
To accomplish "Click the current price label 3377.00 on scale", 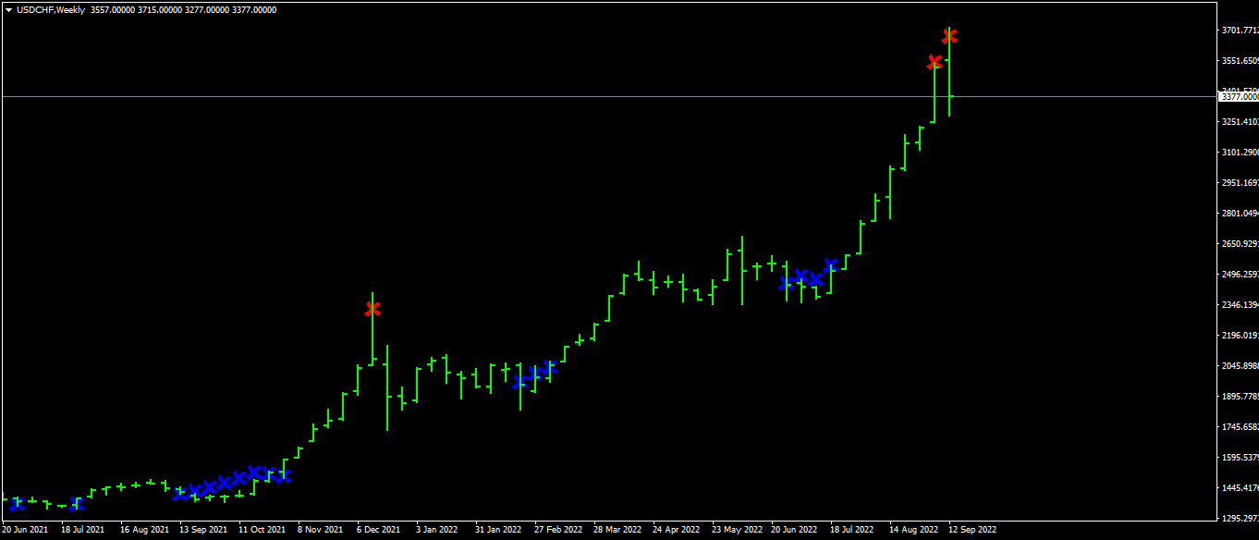I will (1240, 96).
